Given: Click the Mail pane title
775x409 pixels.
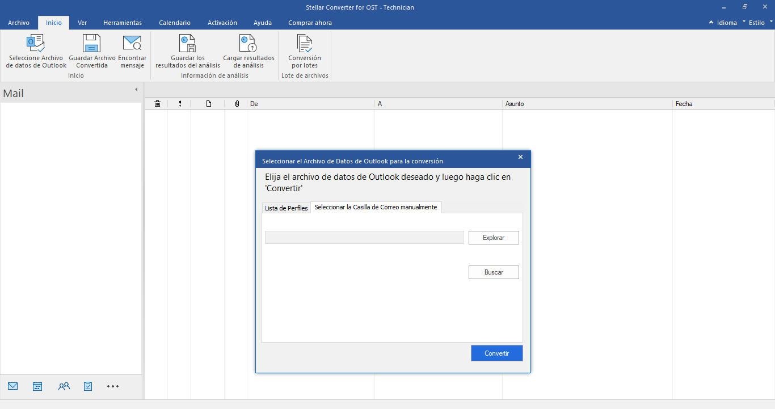Looking at the screenshot, I should (14, 94).
